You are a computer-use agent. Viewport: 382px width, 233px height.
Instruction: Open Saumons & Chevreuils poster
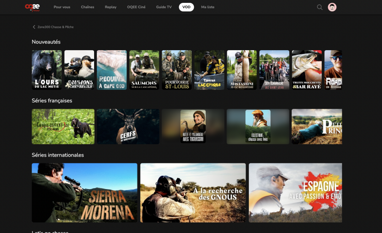tap(79, 70)
